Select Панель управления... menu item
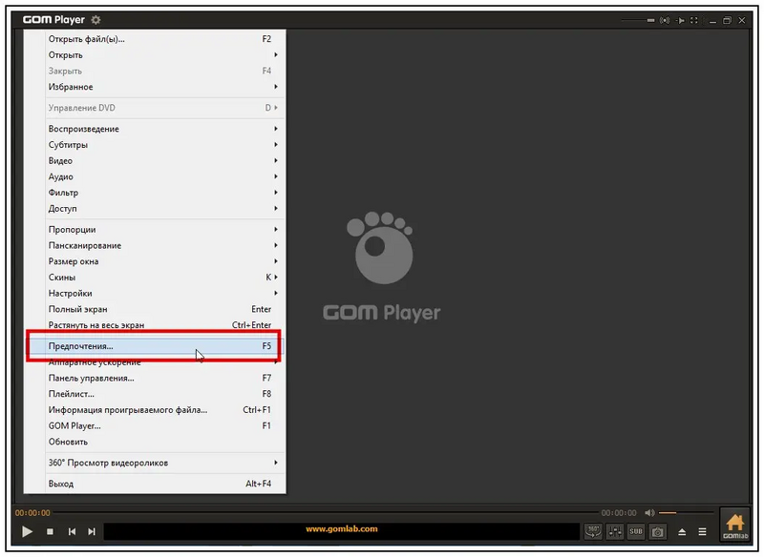This screenshot has width=764, height=557. 155,378
